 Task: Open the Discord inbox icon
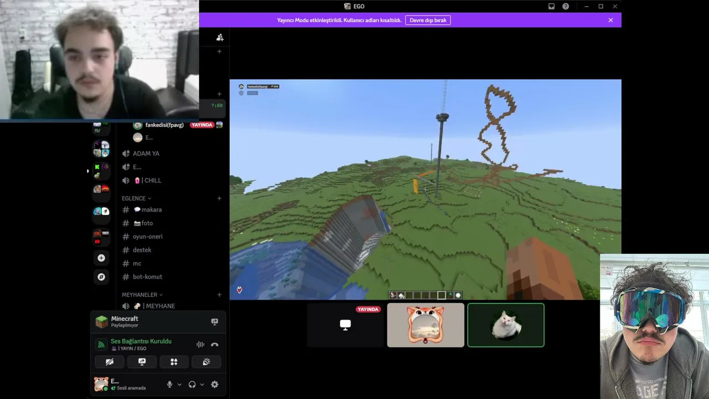(x=551, y=6)
